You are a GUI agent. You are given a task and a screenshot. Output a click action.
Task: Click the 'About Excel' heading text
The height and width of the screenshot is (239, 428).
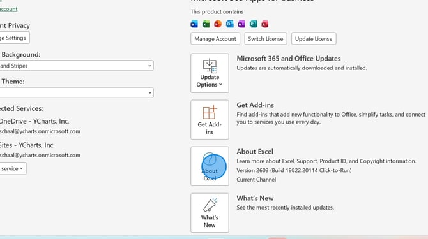[255, 152]
